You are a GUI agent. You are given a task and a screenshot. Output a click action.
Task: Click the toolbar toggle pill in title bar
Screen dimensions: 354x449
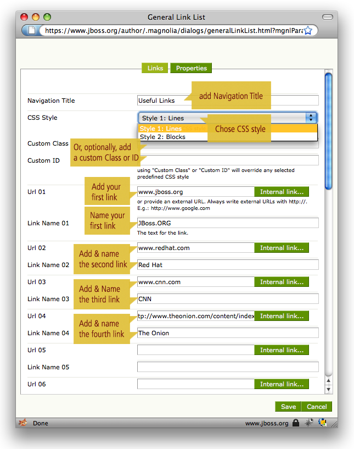[x=327, y=18]
